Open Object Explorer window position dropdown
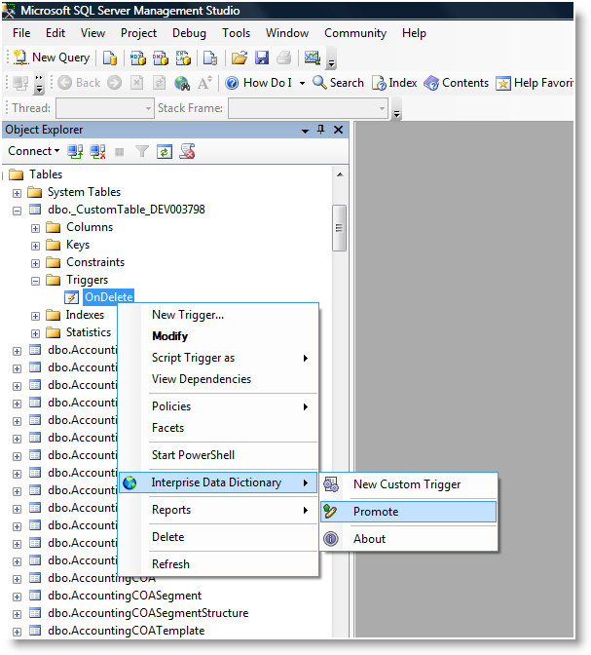This screenshot has height=655, width=591. click(305, 131)
